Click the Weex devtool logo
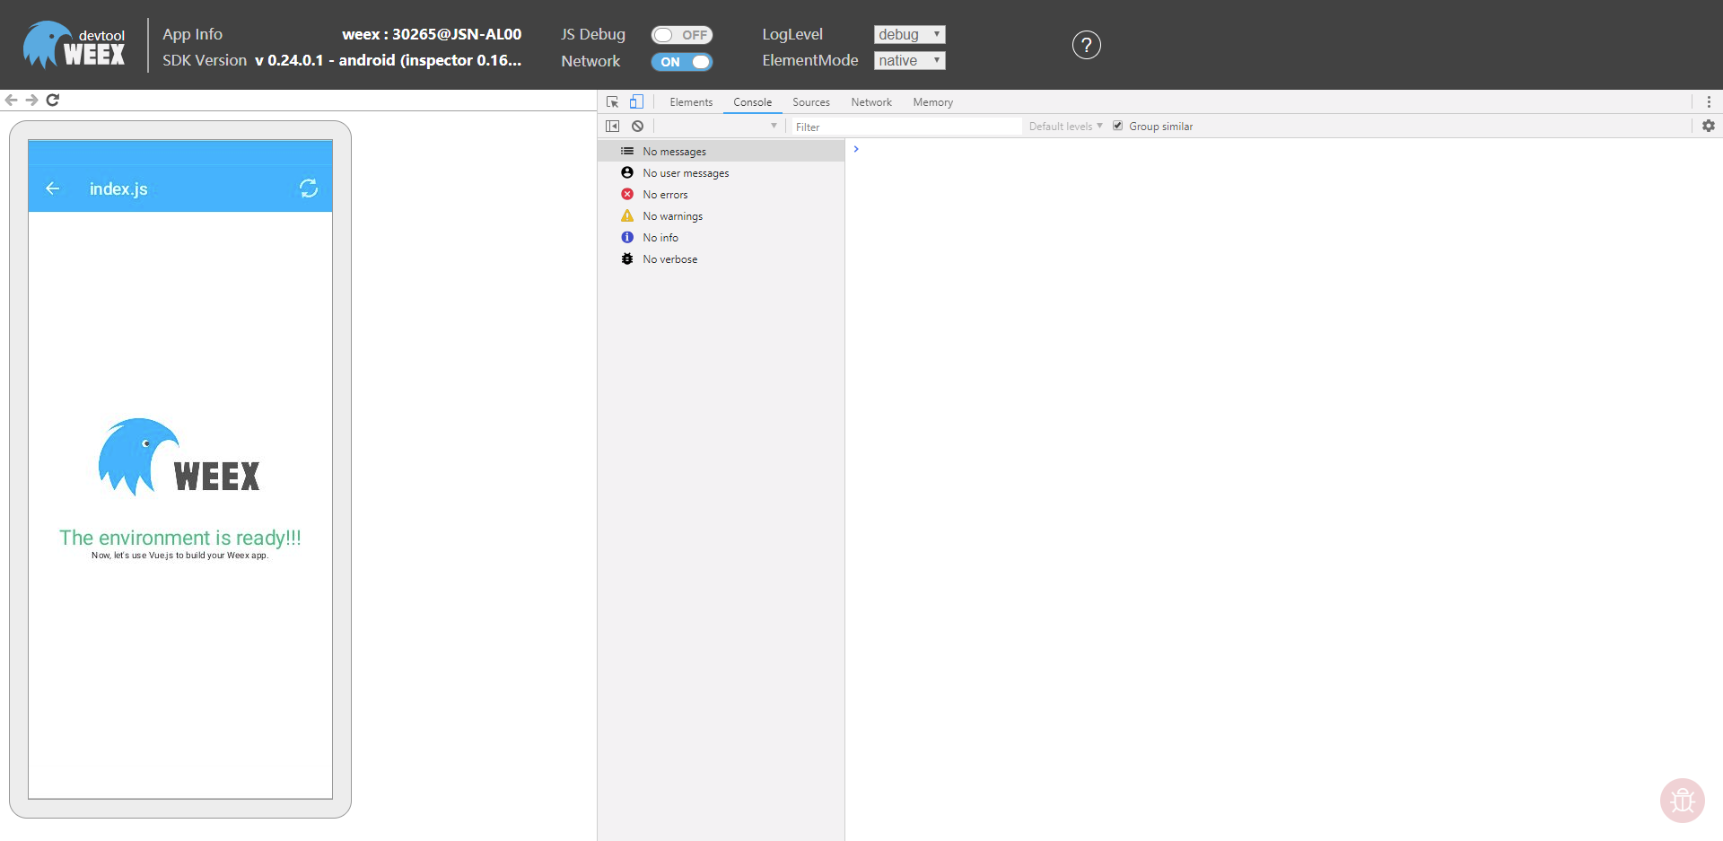This screenshot has width=1723, height=841. pyautogui.click(x=74, y=45)
